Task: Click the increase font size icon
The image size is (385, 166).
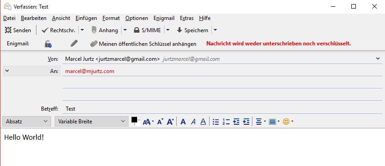Action: coord(170,122)
